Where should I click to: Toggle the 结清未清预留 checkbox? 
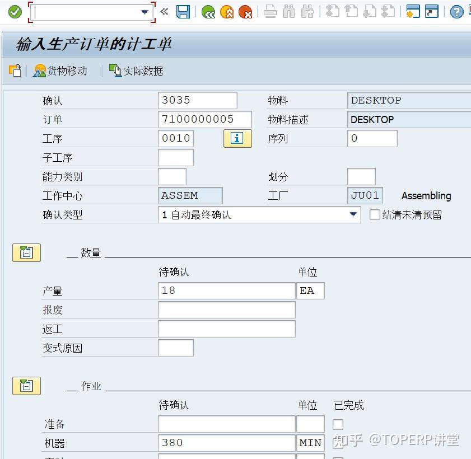coord(374,214)
